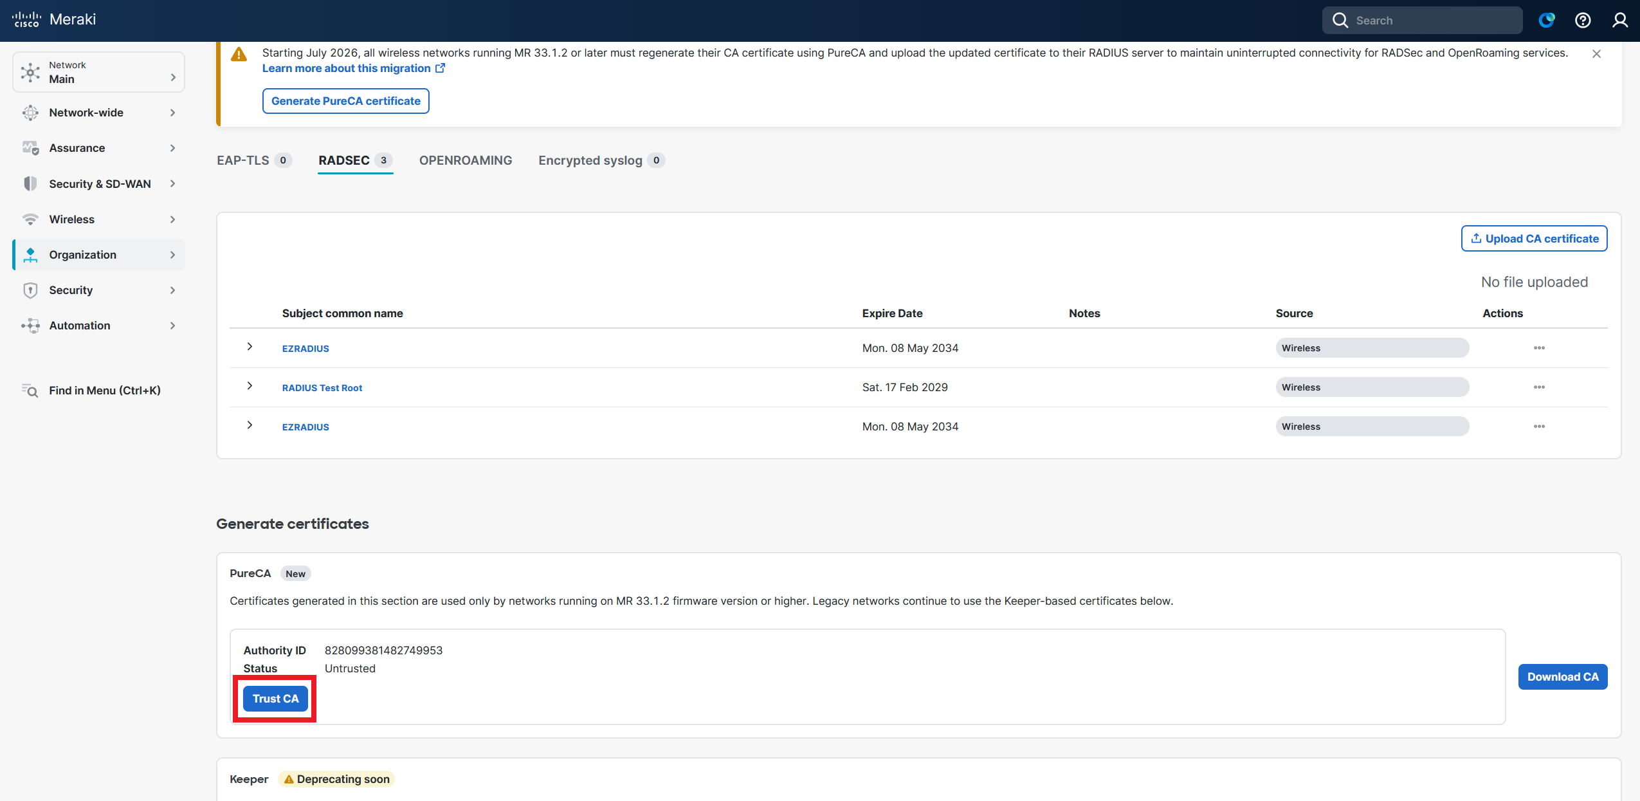Expand Network-wide menu chevron
1640x801 pixels.
(172, 113)
